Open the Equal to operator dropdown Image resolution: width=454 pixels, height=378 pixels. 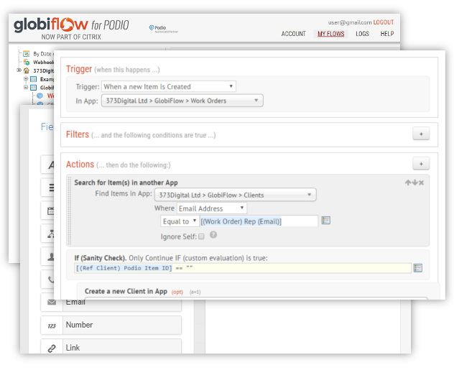180,221
